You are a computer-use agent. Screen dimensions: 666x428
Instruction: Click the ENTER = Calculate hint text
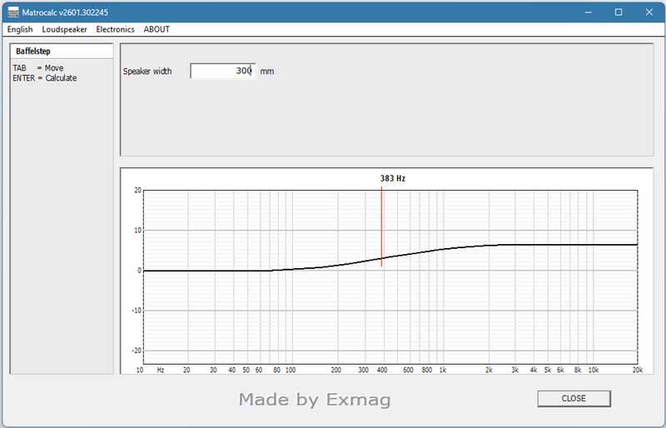pyautogui.click(x=45, y=78)
